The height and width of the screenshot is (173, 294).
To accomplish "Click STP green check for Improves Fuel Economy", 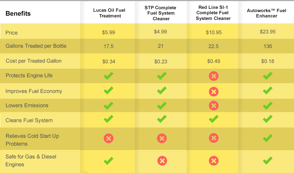I will 162,90.
